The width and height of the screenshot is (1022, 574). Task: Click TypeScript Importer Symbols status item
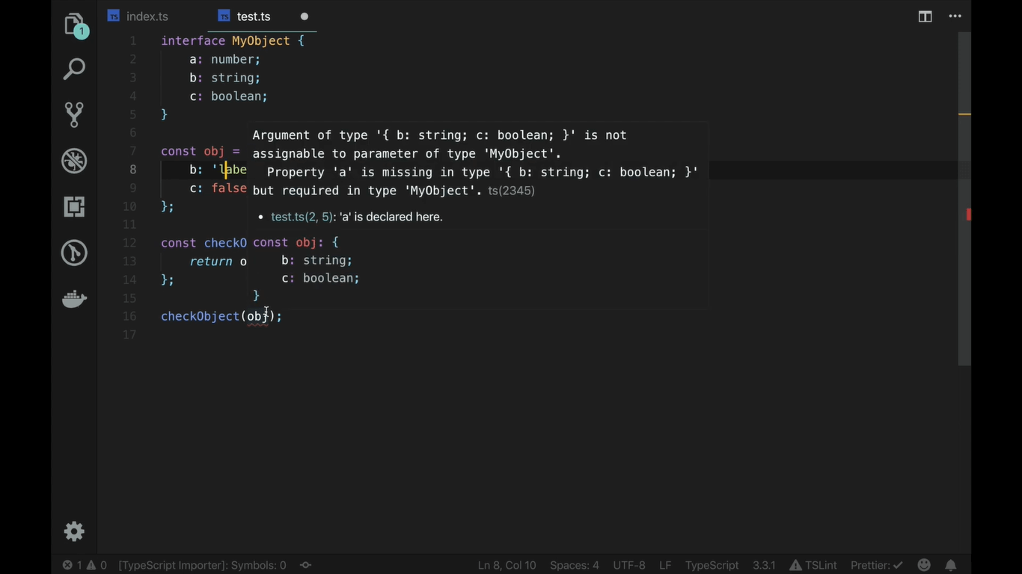[x=202, y=565]
